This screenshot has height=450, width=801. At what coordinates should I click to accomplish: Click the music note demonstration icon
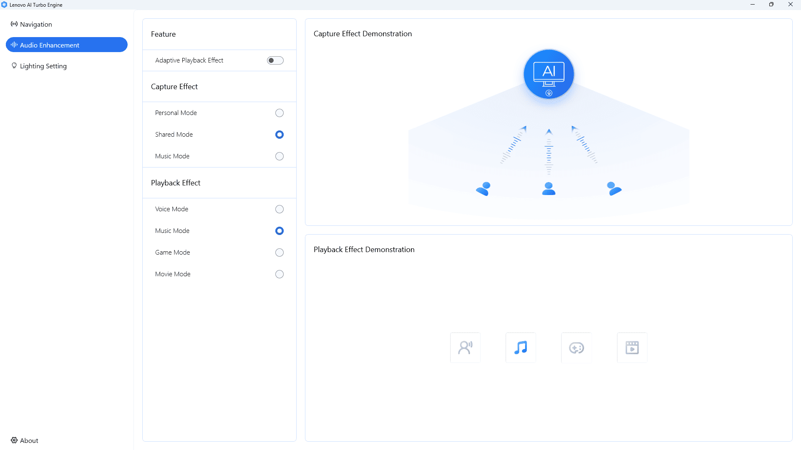[521, 347]
